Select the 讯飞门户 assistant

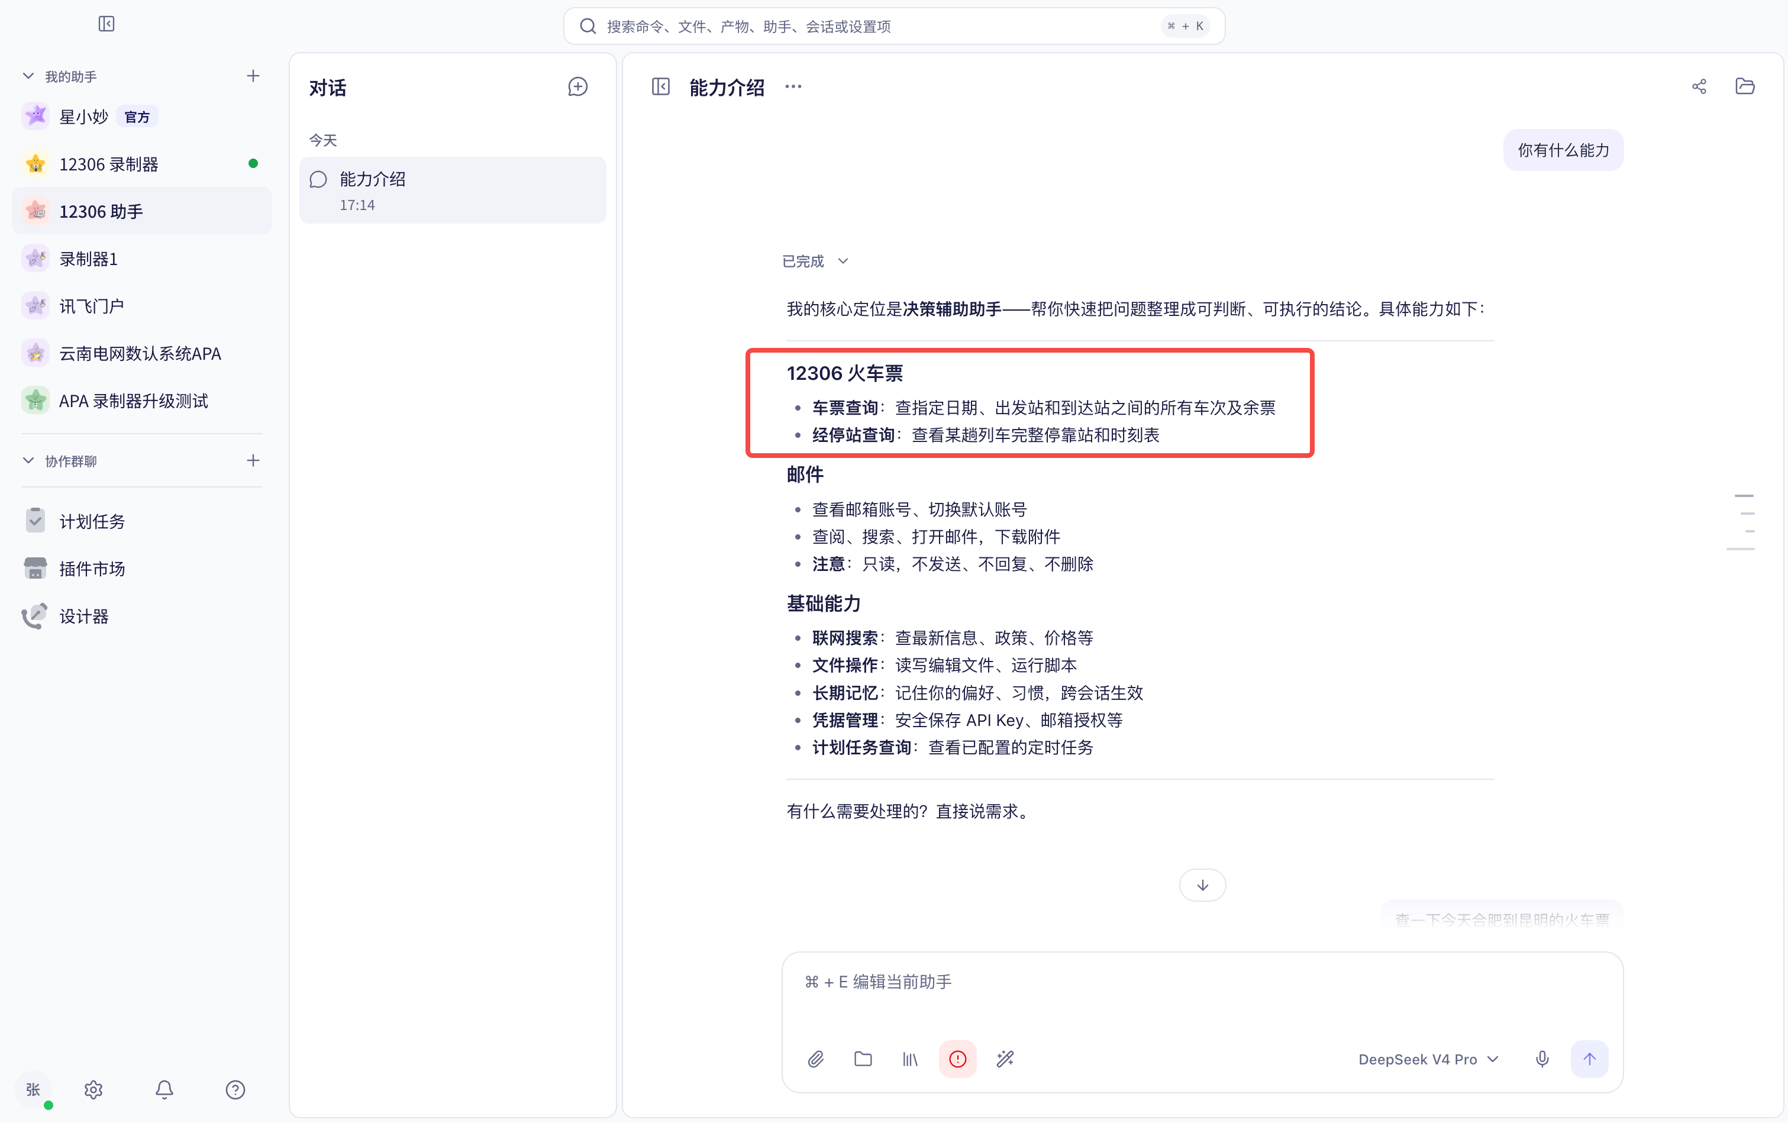pos(142,306)
